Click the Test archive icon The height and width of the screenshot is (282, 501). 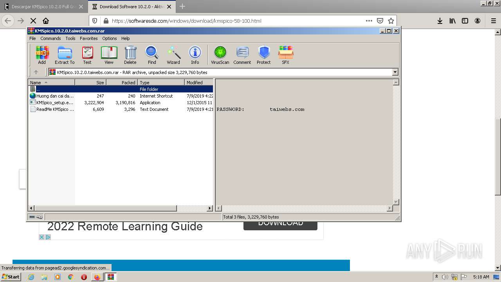tap(87, 55)
